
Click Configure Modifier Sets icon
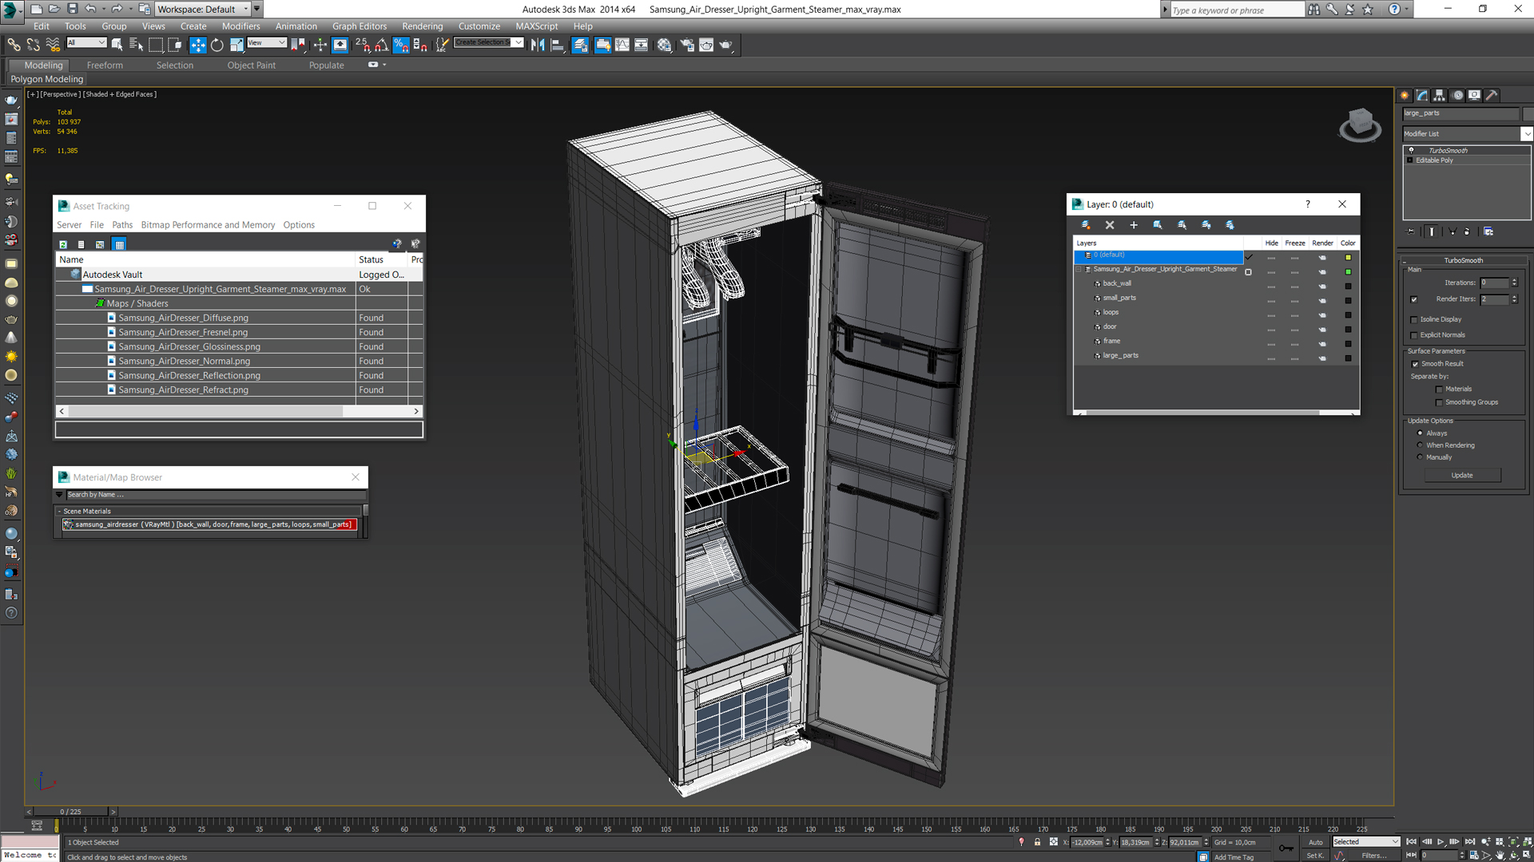1488,231
